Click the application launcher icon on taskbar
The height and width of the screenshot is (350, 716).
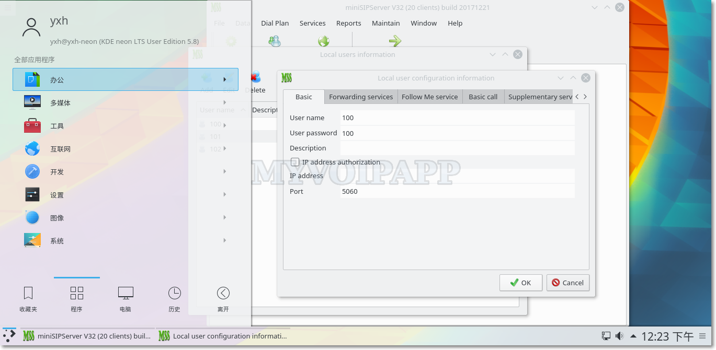[x=9, y=336]
